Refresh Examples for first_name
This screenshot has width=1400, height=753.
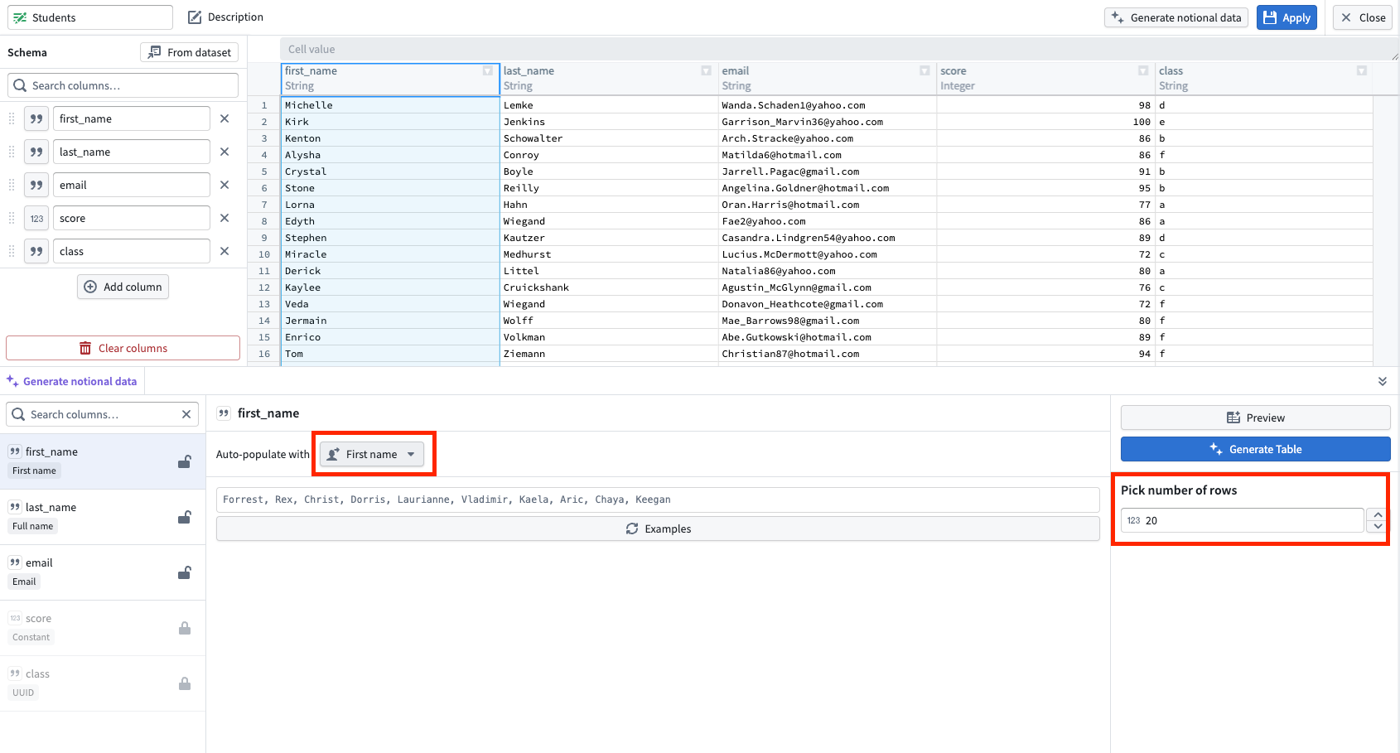[658, 529]
